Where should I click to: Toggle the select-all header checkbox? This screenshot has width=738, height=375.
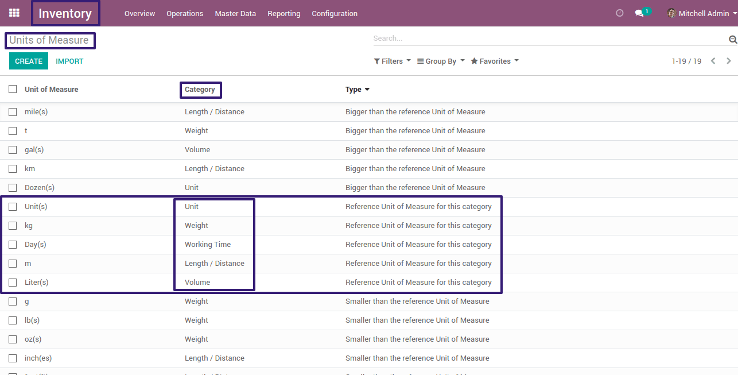[x=13, y=89]
